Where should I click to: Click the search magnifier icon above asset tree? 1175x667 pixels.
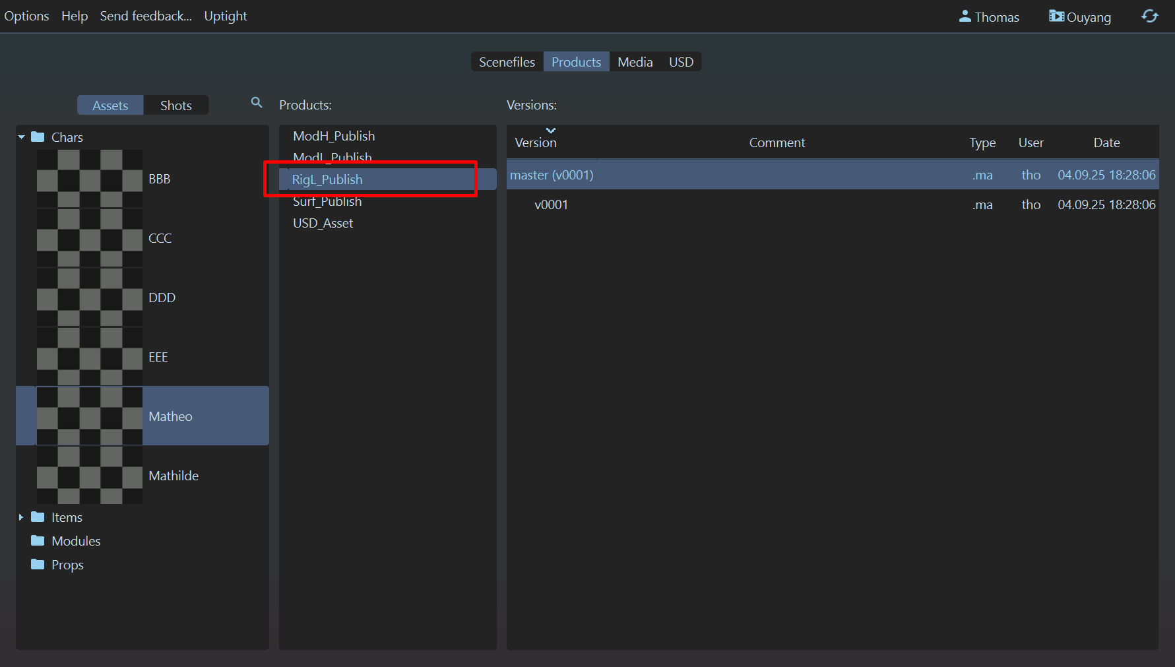(x=257, y=103)
